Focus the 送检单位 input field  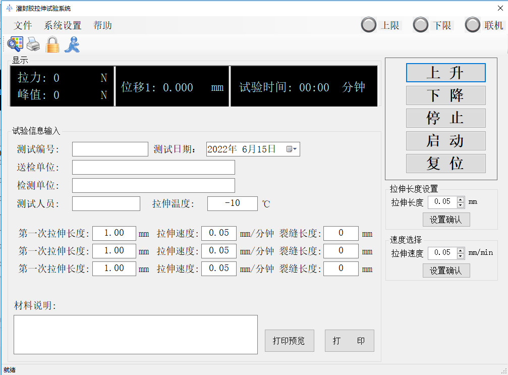(x=153, y=167)
